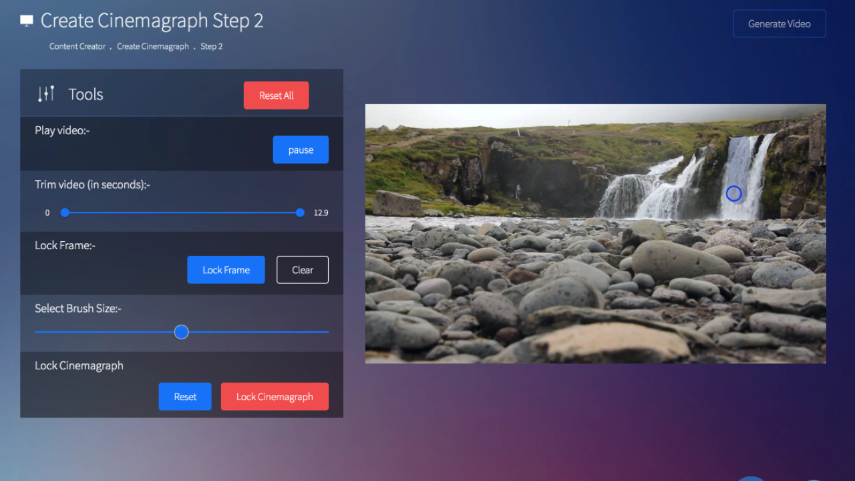Image resolution: width=855 pixels, height=481 pixels.
Task: Clear the locked frame
Action: tap(303, 270)
